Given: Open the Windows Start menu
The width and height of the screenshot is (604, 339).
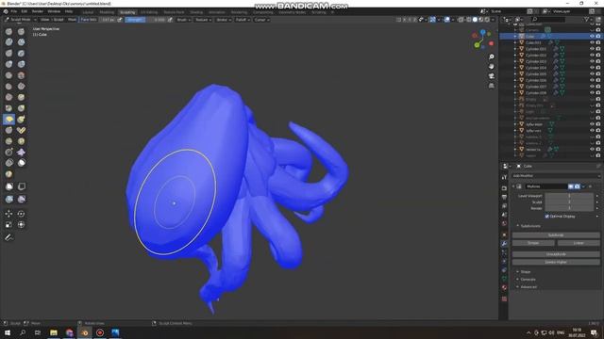Looking at the screenshot, I should (8, 332).
